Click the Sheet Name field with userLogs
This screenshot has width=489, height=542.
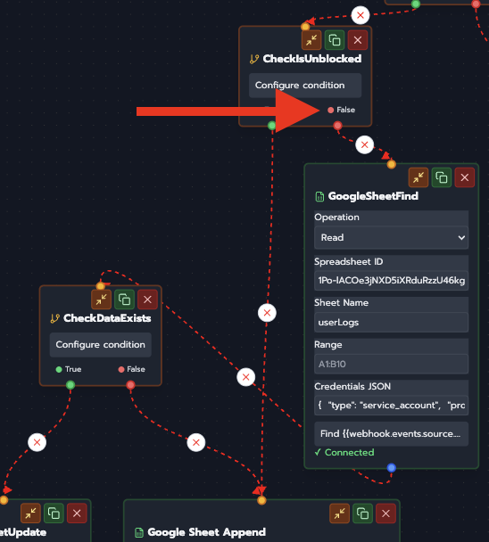coord(391,322)
